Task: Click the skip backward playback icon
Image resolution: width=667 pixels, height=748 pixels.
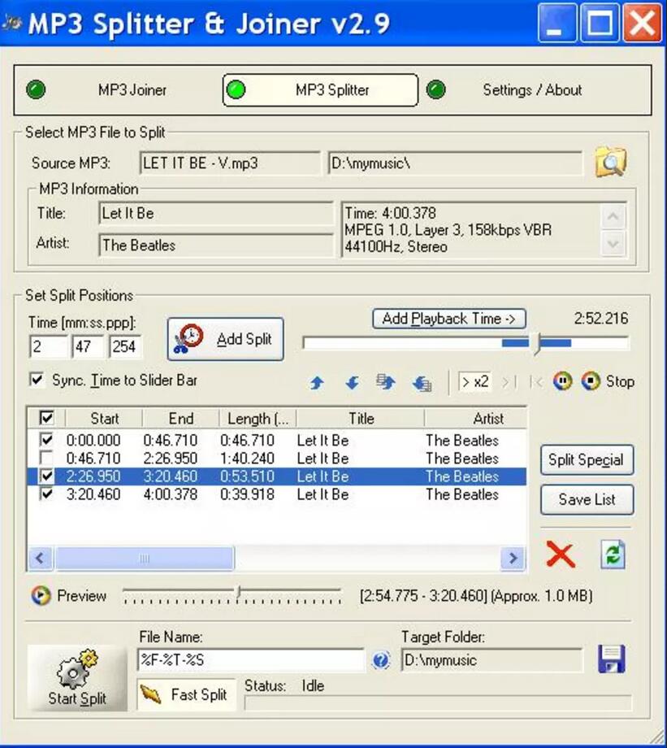Action: click(536, 382)
